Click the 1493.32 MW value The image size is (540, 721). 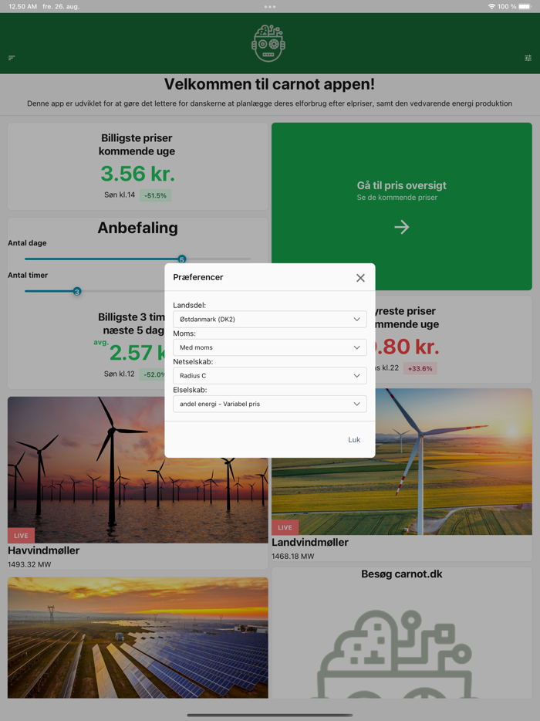click(x=29, y=564)
